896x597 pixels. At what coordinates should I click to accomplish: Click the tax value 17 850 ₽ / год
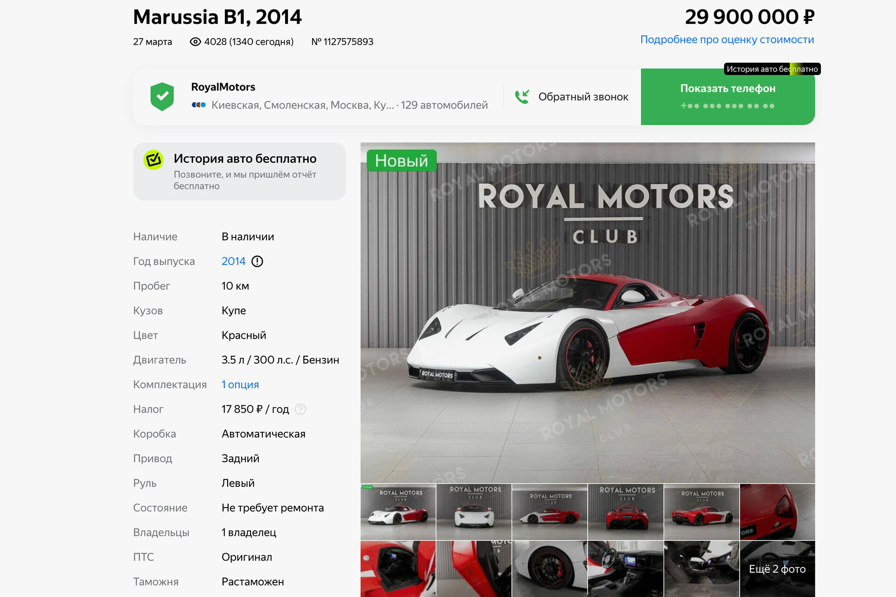(x=255, y=409)
